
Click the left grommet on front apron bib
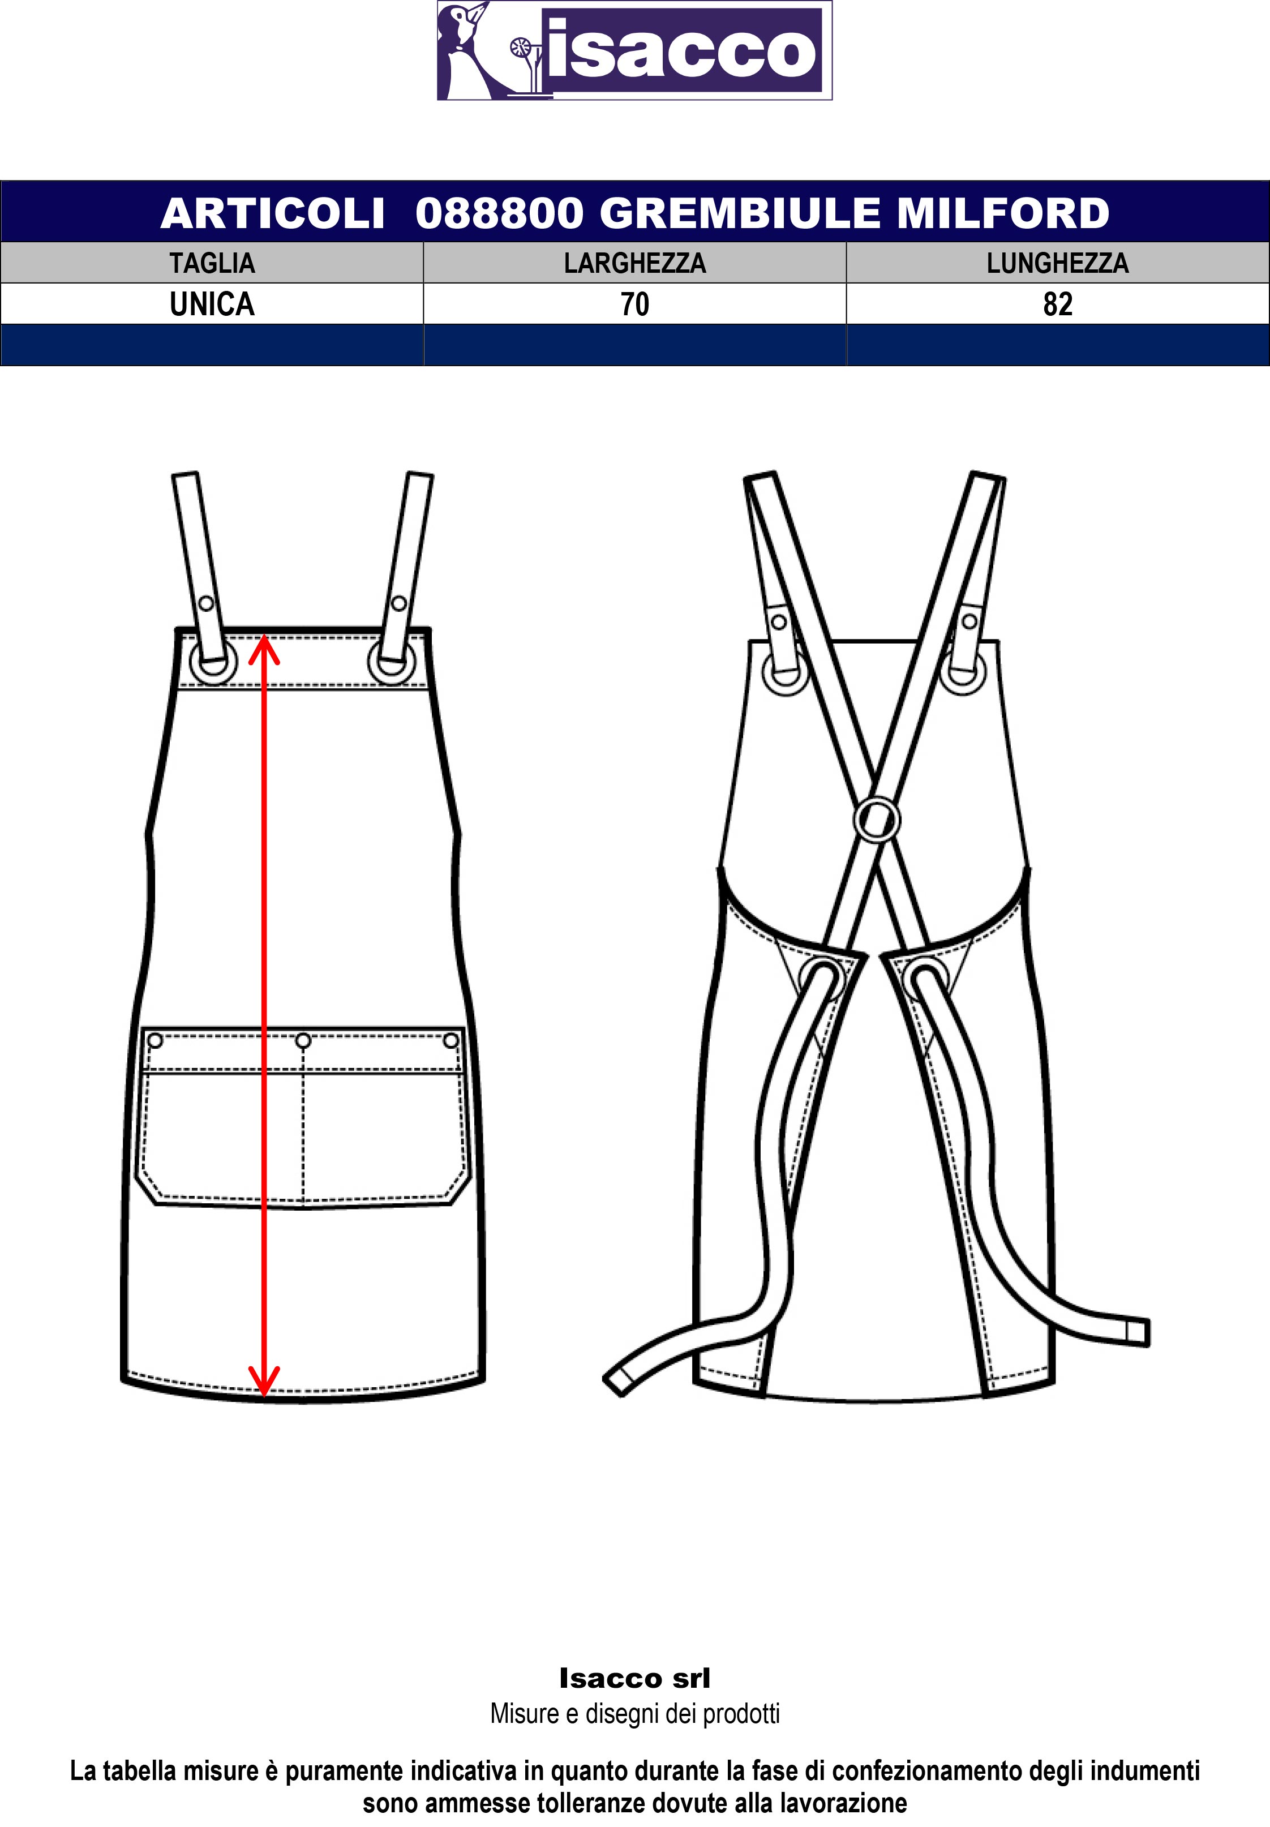point(213,664)
